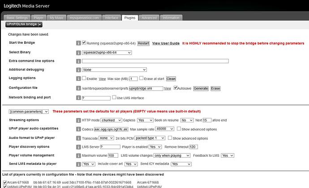Open info icon for UPnP player audio capabilities
The image size is (309, 188).
[x=78, y=129]
